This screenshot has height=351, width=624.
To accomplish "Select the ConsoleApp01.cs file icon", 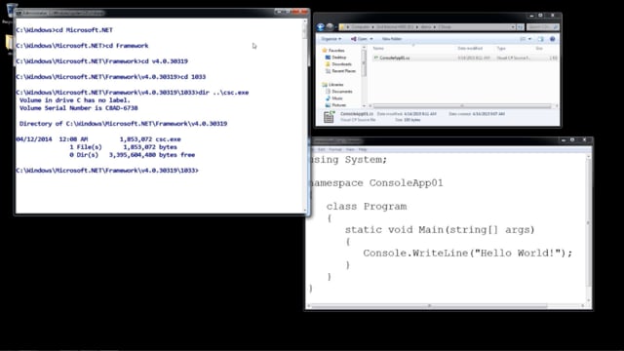I will pyautogui.click(x=375, y=58).
